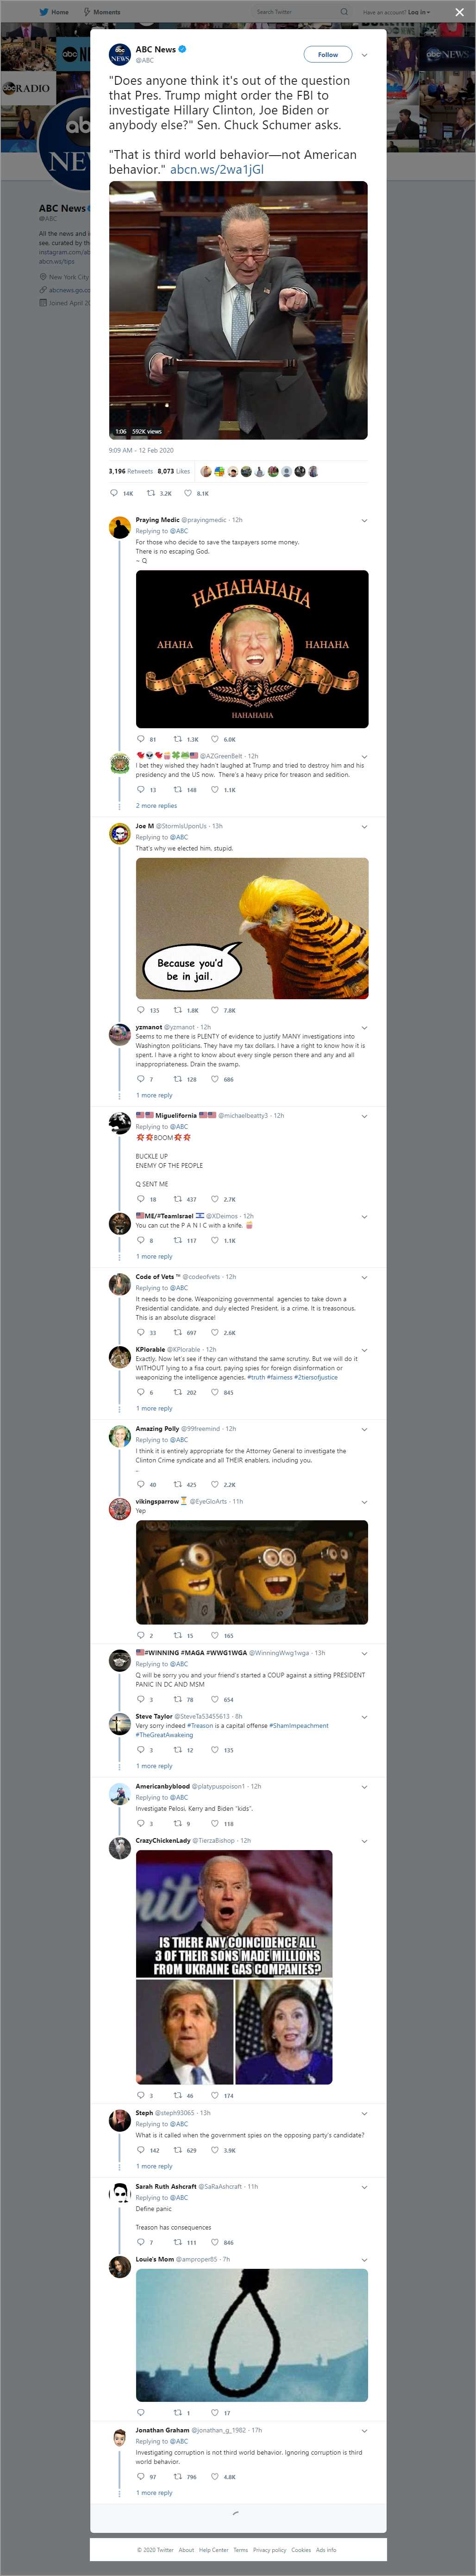Click the reply icon under ABC News tweet

point(114,493)
